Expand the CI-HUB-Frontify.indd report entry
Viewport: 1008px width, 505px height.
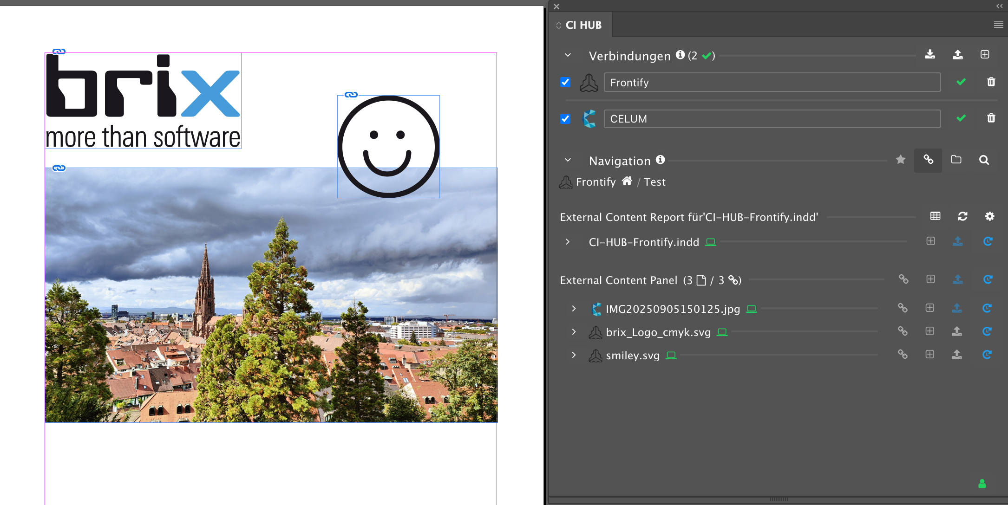point(568,242)
